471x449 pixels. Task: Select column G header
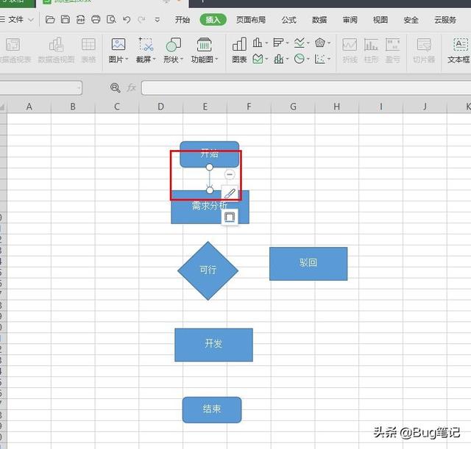point(293,107)
